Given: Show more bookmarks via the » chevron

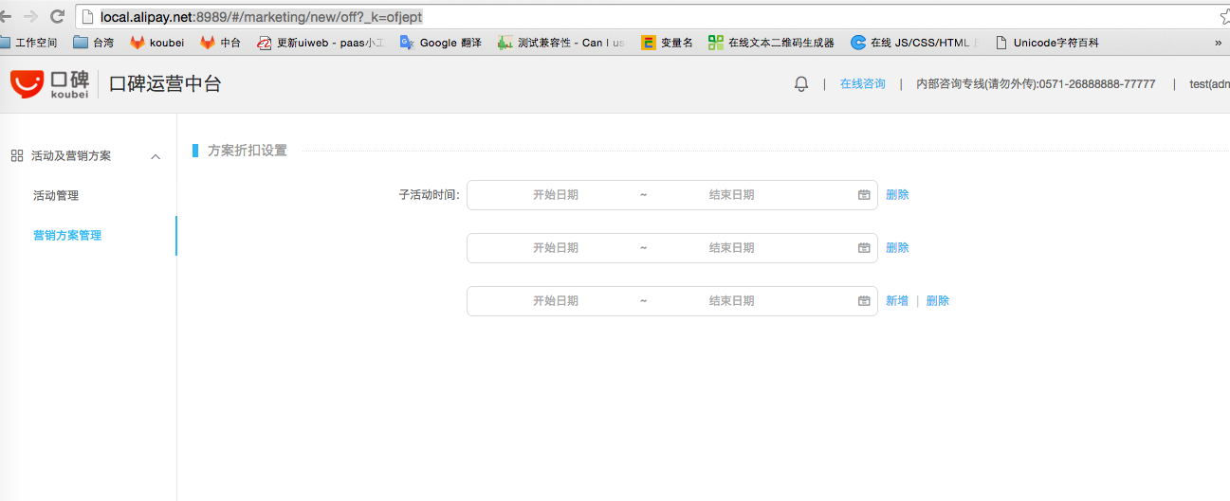Looking at the screenshot, I should tap(1218, 43).
